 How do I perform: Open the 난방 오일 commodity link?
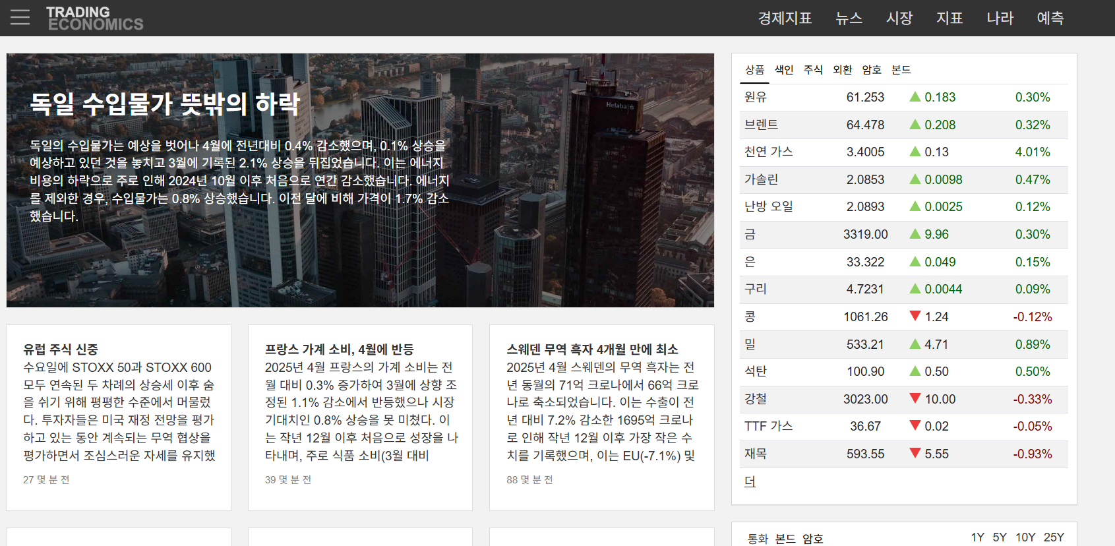769,206
